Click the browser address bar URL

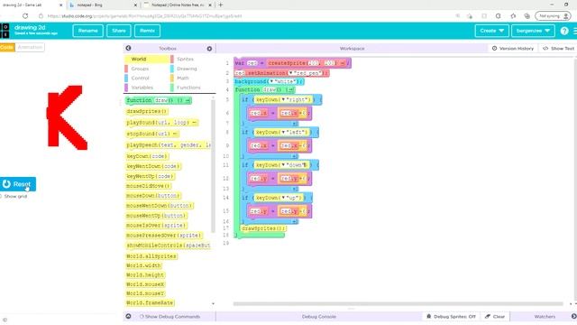click(145, 16)
